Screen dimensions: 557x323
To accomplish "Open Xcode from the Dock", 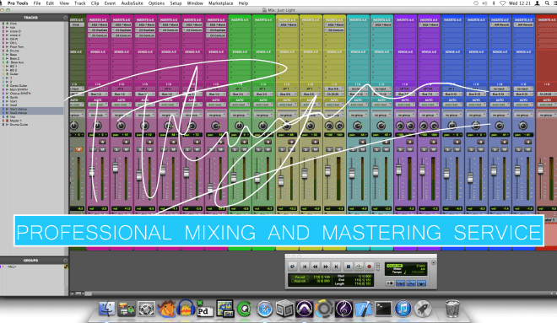I will (364, 309).
